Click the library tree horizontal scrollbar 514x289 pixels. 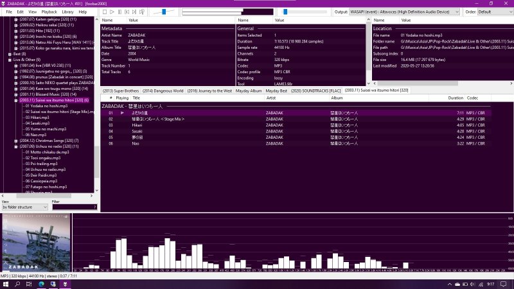click(44, 196)
